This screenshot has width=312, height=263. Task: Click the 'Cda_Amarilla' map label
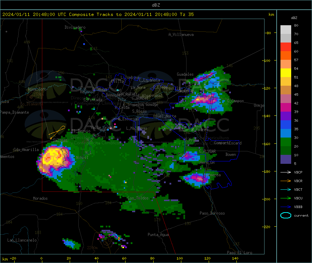(x=26, y=150)
